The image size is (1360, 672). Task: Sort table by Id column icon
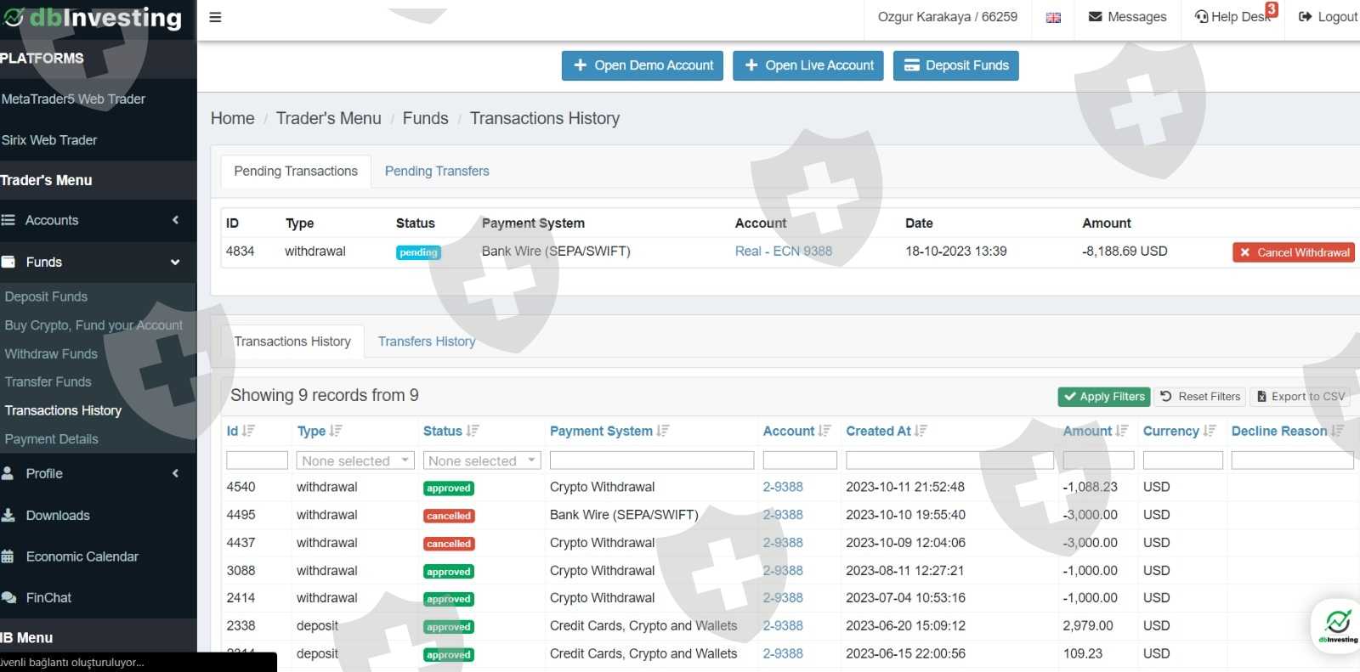click(248, 431)
